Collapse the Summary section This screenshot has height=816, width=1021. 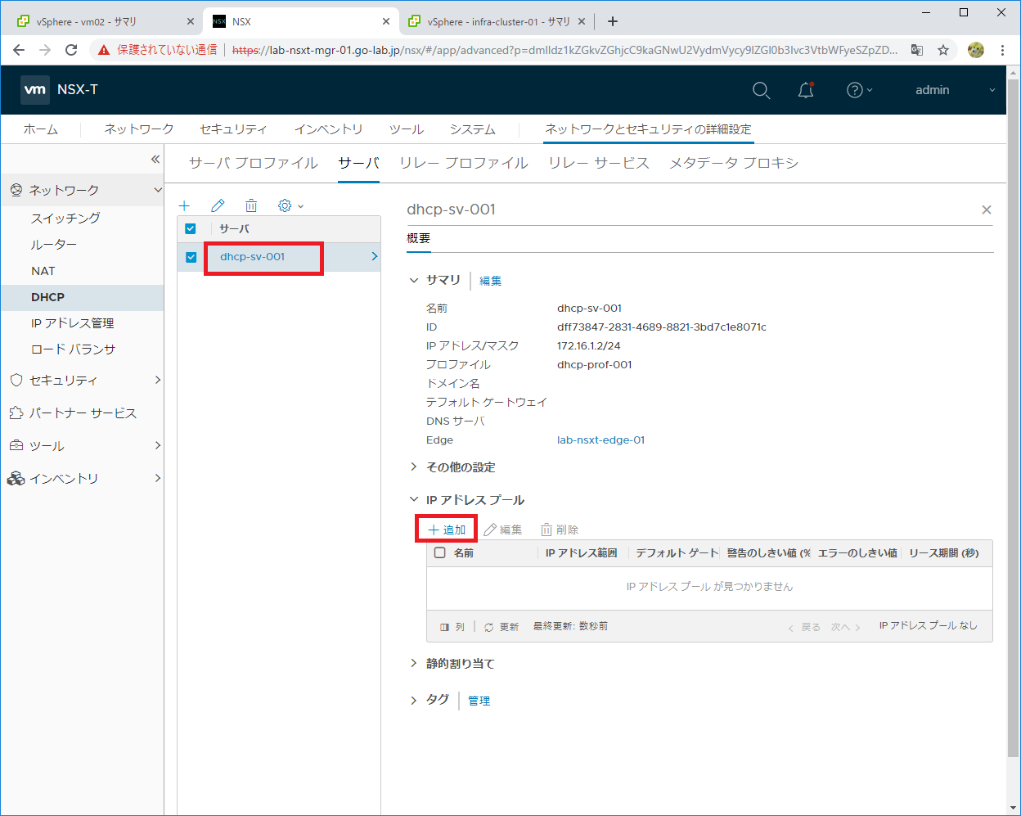(x=413, y=280)
